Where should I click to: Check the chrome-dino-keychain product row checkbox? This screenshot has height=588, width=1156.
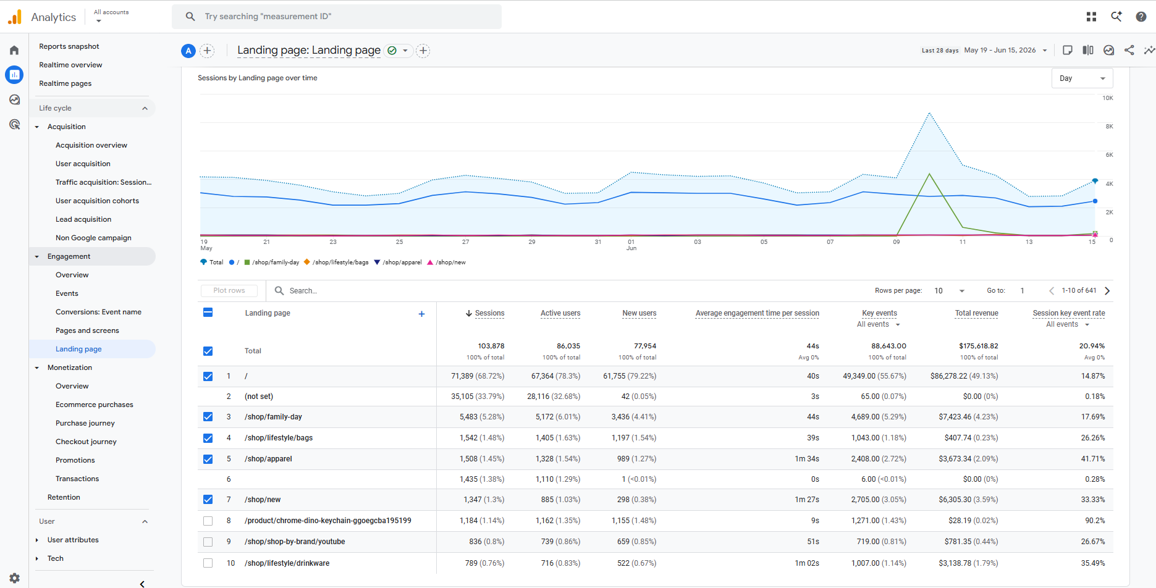(x=208, y=521)
